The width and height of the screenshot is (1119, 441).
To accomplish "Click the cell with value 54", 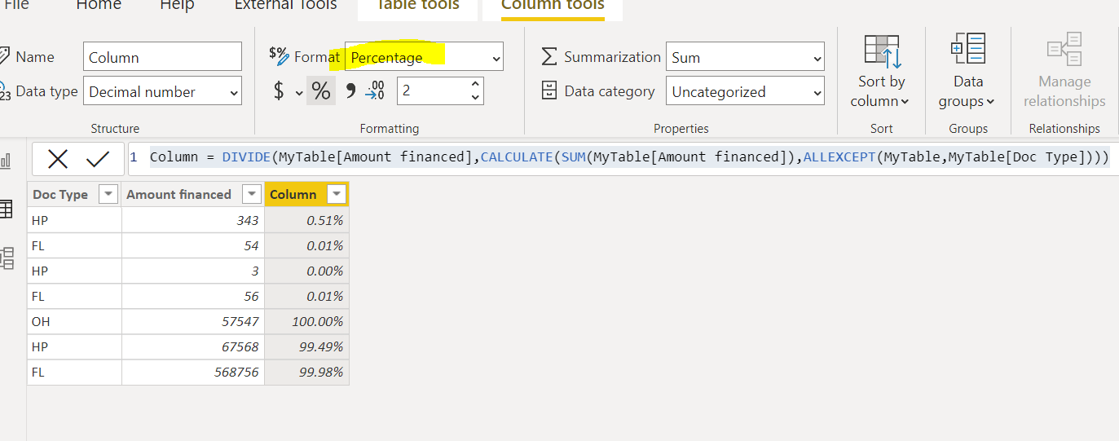I will point(193,245).
